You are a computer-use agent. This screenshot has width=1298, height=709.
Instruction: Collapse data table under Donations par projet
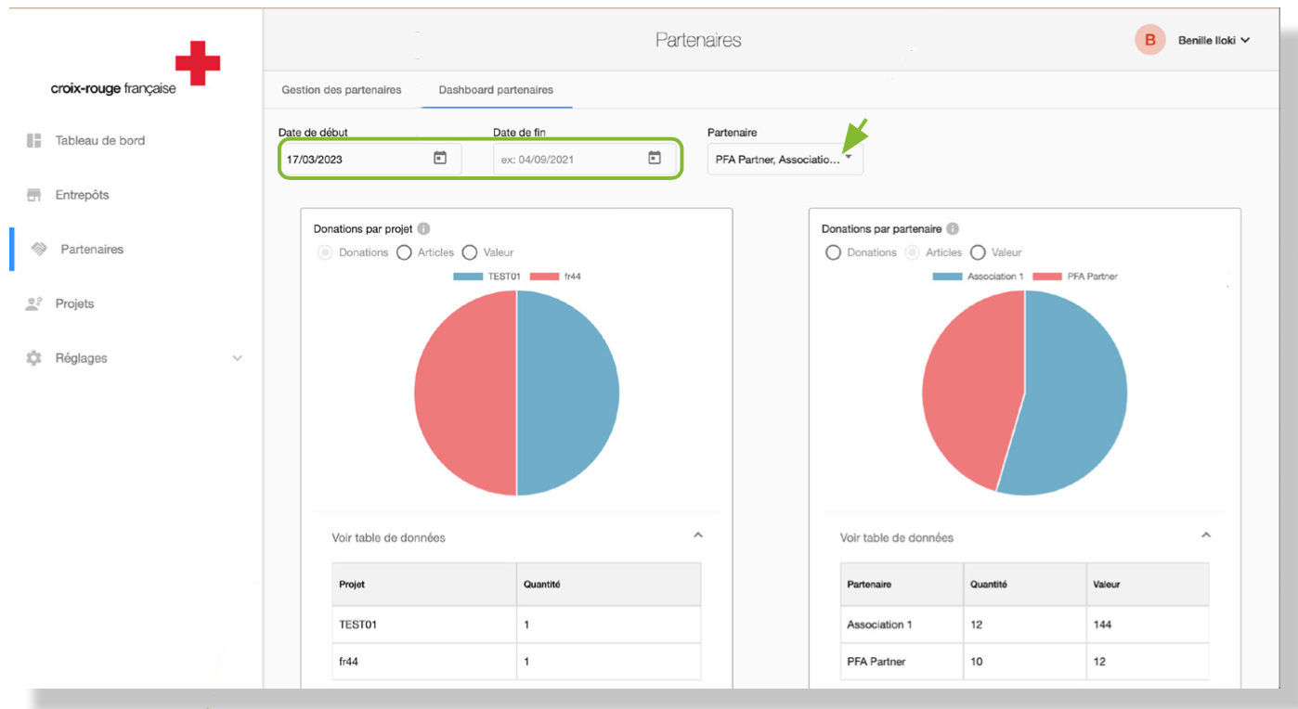(698, 535)
